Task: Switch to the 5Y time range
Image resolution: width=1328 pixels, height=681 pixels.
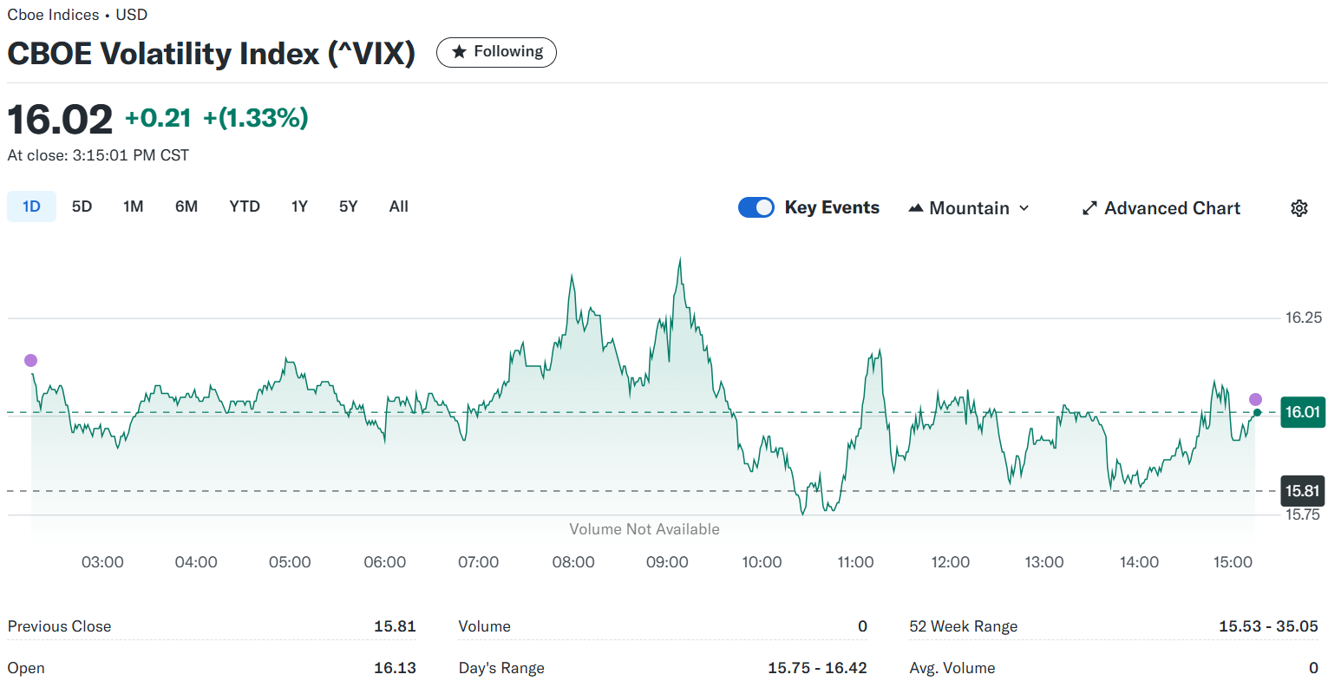Action: click(x=348, y=206)
